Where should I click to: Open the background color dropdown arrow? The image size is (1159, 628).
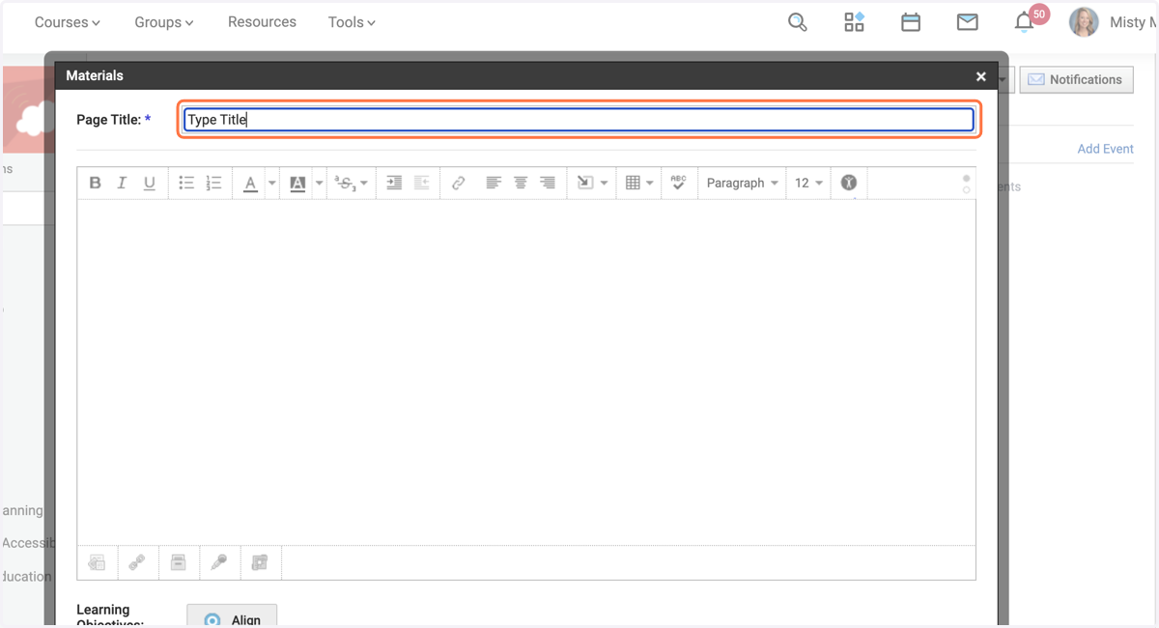tap(320, 183)
